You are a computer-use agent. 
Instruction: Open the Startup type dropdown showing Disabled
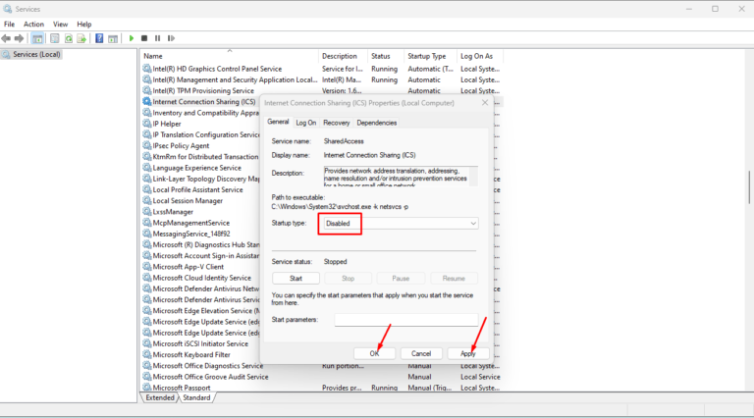coord(401,224)
